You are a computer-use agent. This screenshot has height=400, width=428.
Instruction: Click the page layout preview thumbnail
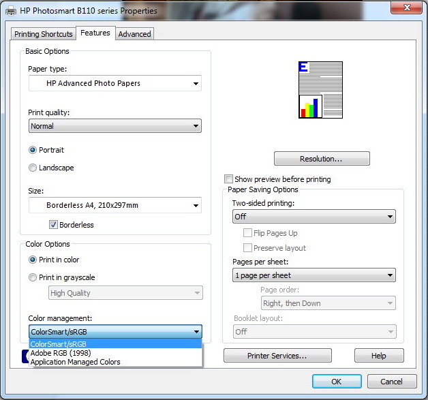pyautogui.click(x=320, y=90)
